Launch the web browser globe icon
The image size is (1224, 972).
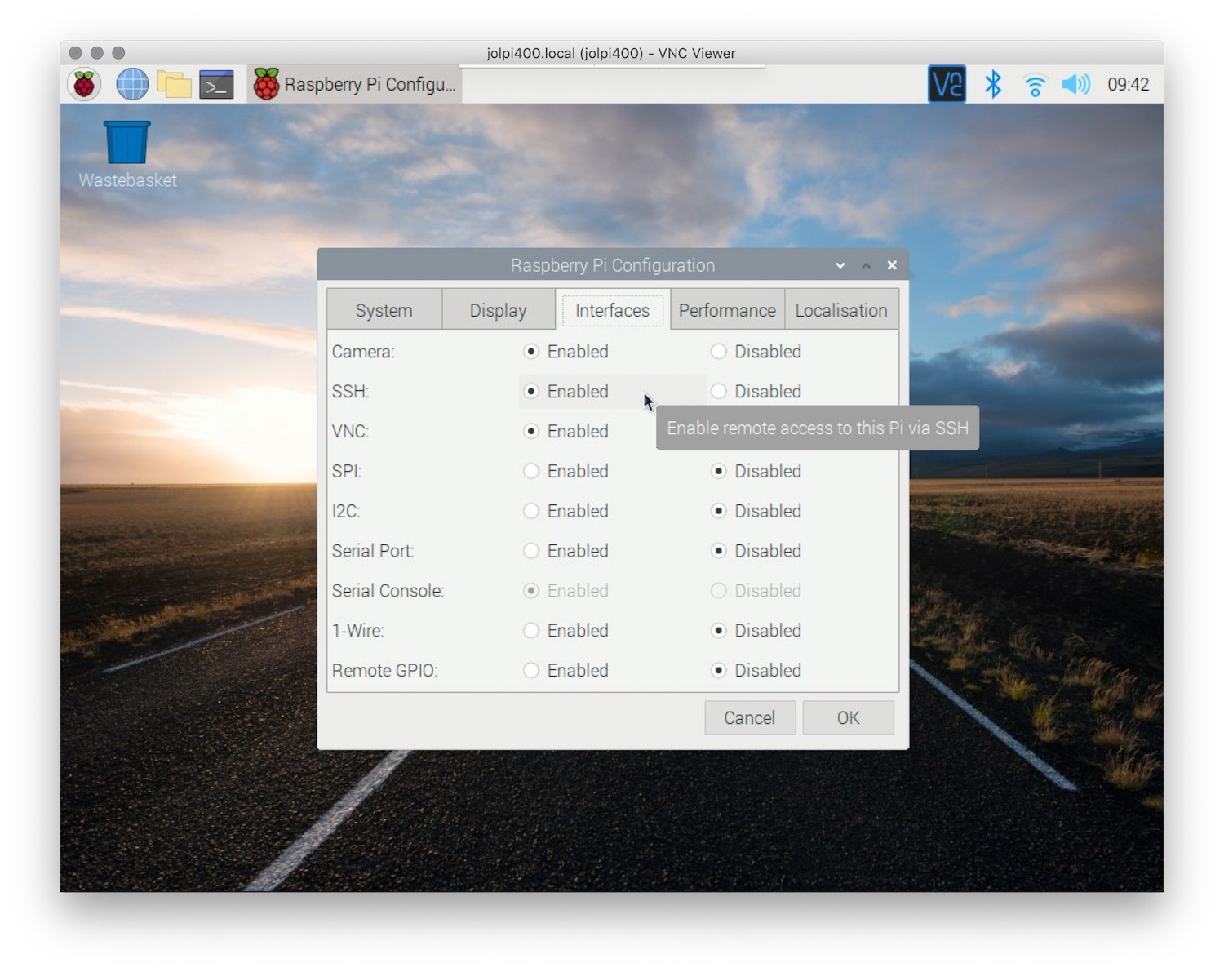coord(132,84)
